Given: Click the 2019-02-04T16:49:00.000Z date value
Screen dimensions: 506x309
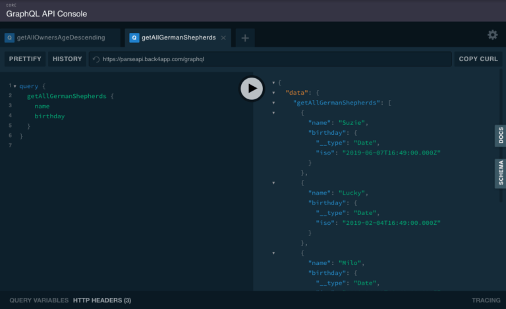Looking at the screenshot, I should [391, 223].
